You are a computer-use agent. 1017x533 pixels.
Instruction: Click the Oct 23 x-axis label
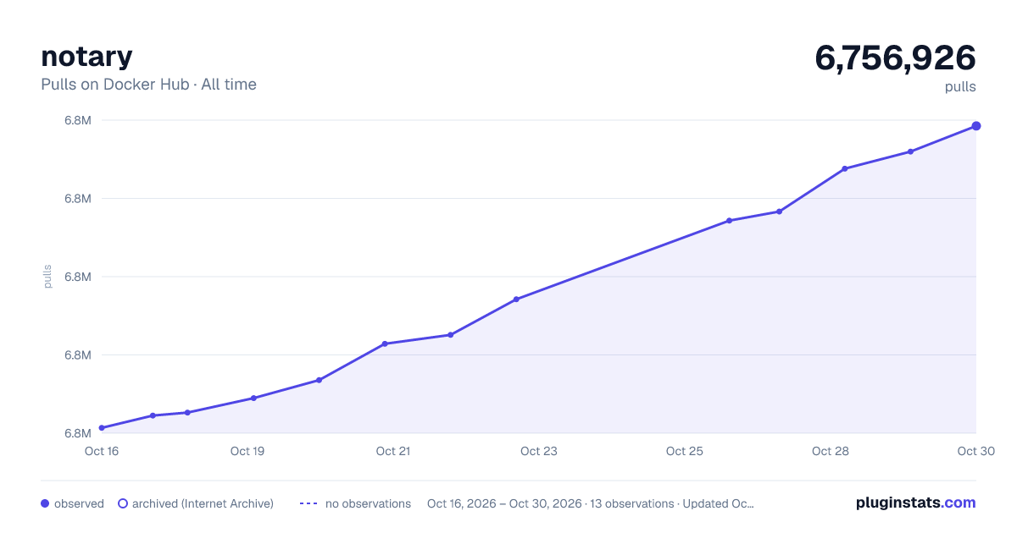(539, 451)
